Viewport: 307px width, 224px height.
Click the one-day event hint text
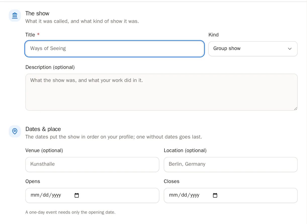point(70,212)
